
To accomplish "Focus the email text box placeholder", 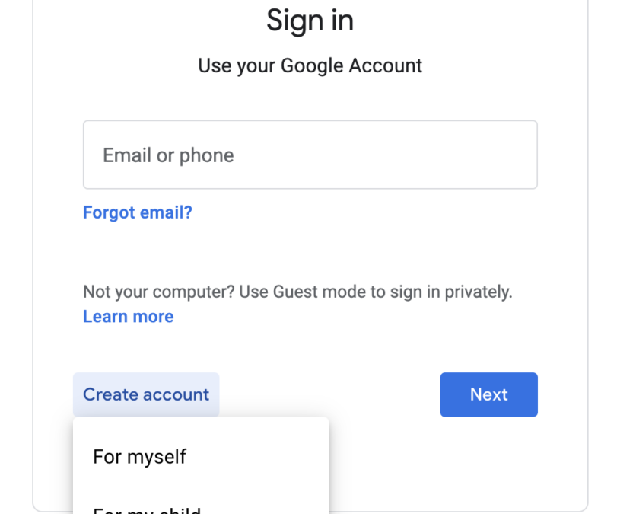I will click(168, 155).
